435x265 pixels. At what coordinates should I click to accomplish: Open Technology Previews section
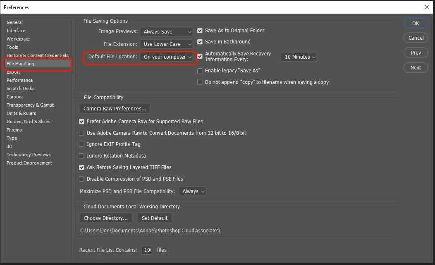(x=29, y=155)
